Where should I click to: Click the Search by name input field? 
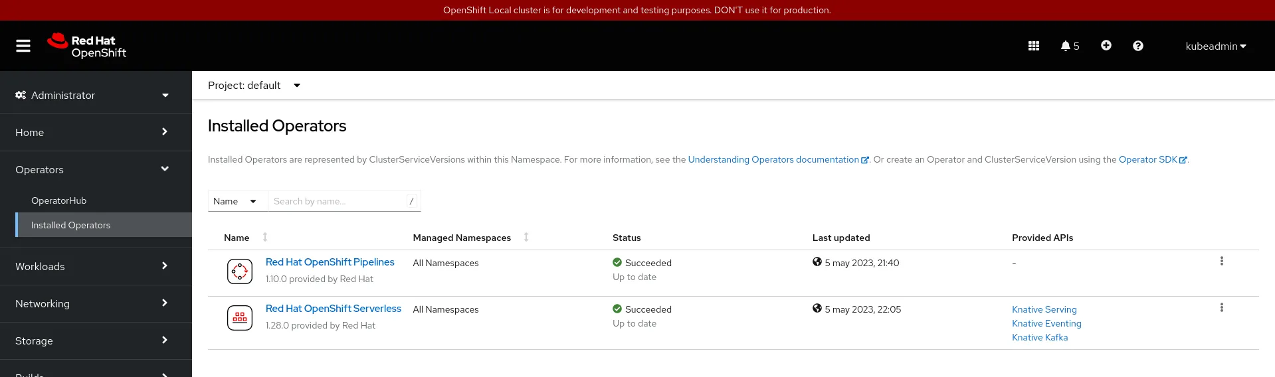coord(338,201)
